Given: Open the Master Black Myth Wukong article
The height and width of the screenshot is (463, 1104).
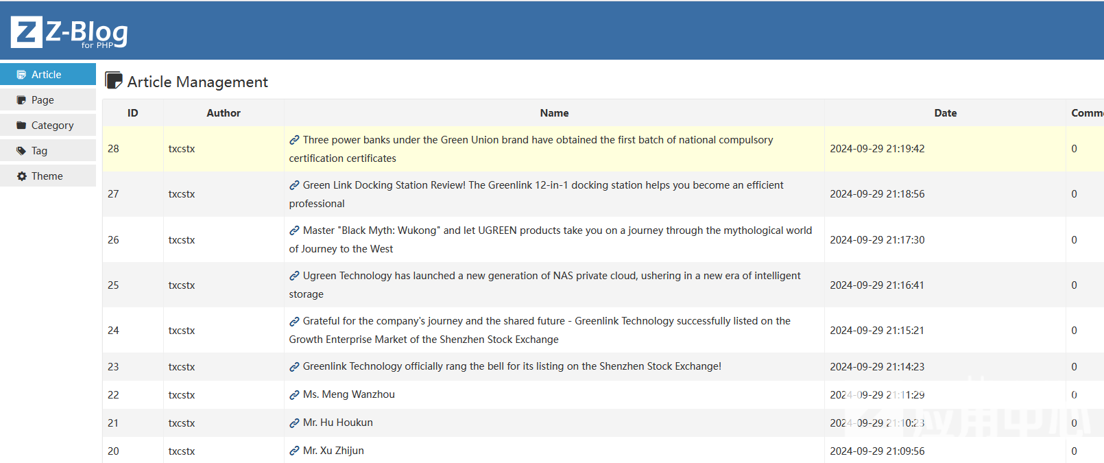Looking at the screenshot, I should coord(551,239).
